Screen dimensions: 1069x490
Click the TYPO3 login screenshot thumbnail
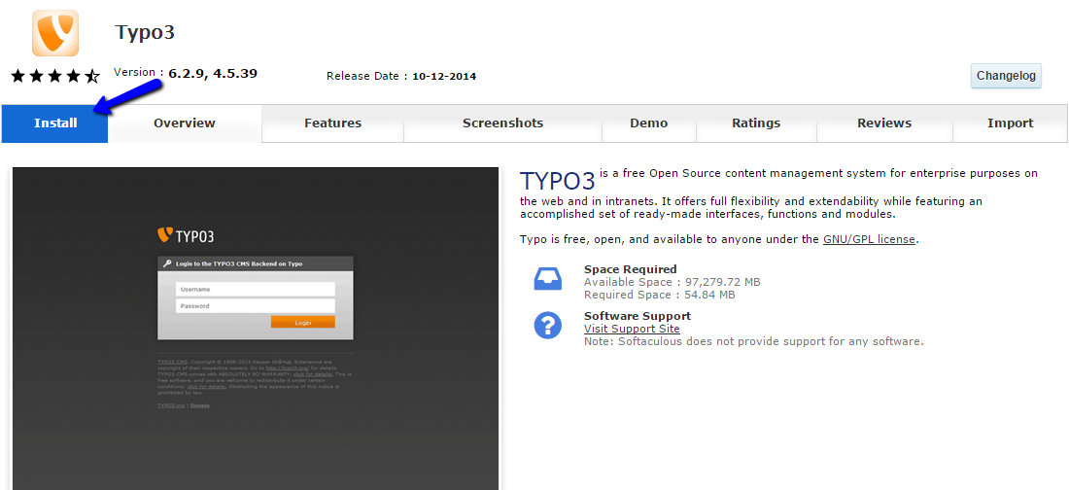tap(257, 329)
